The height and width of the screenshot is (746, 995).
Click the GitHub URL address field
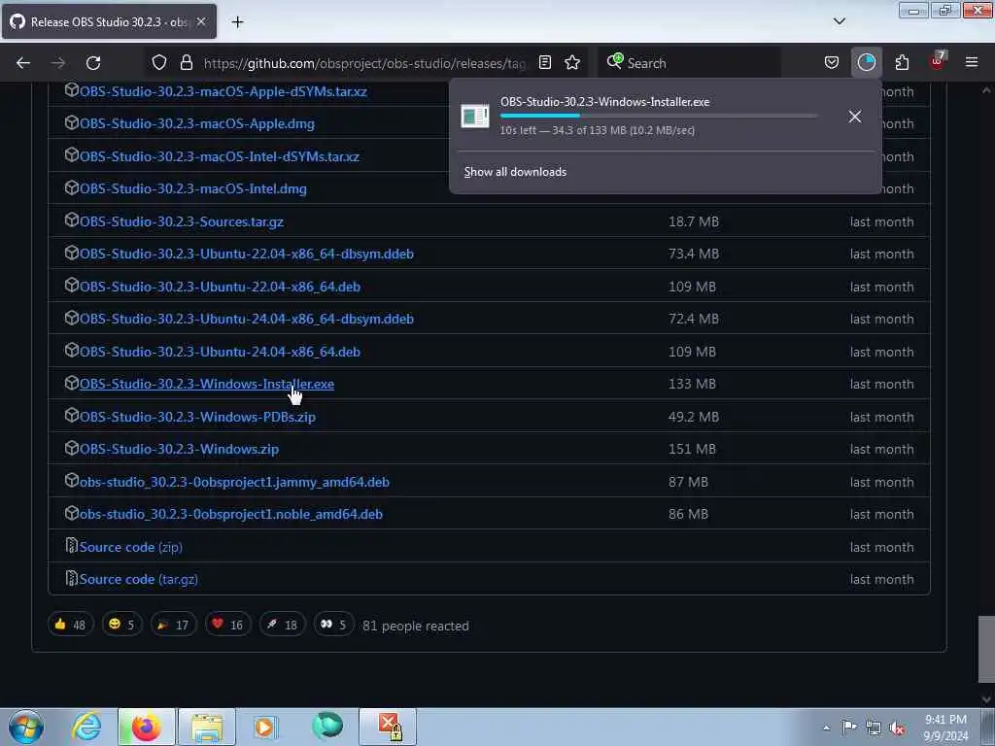coord(365,63)
